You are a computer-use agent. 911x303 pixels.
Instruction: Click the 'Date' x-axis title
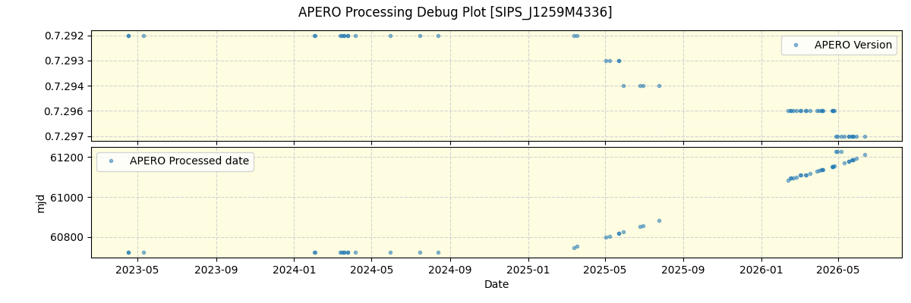point(496,285)
